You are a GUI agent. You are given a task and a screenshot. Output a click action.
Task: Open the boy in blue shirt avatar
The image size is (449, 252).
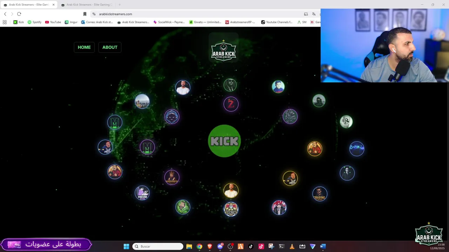[278, 86]
